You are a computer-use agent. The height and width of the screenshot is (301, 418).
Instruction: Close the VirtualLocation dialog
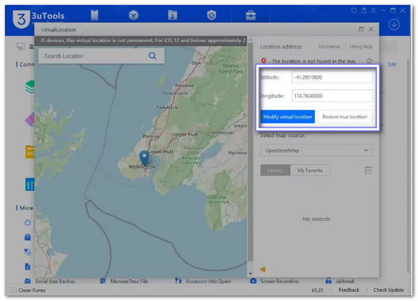[x=371, y=29]
